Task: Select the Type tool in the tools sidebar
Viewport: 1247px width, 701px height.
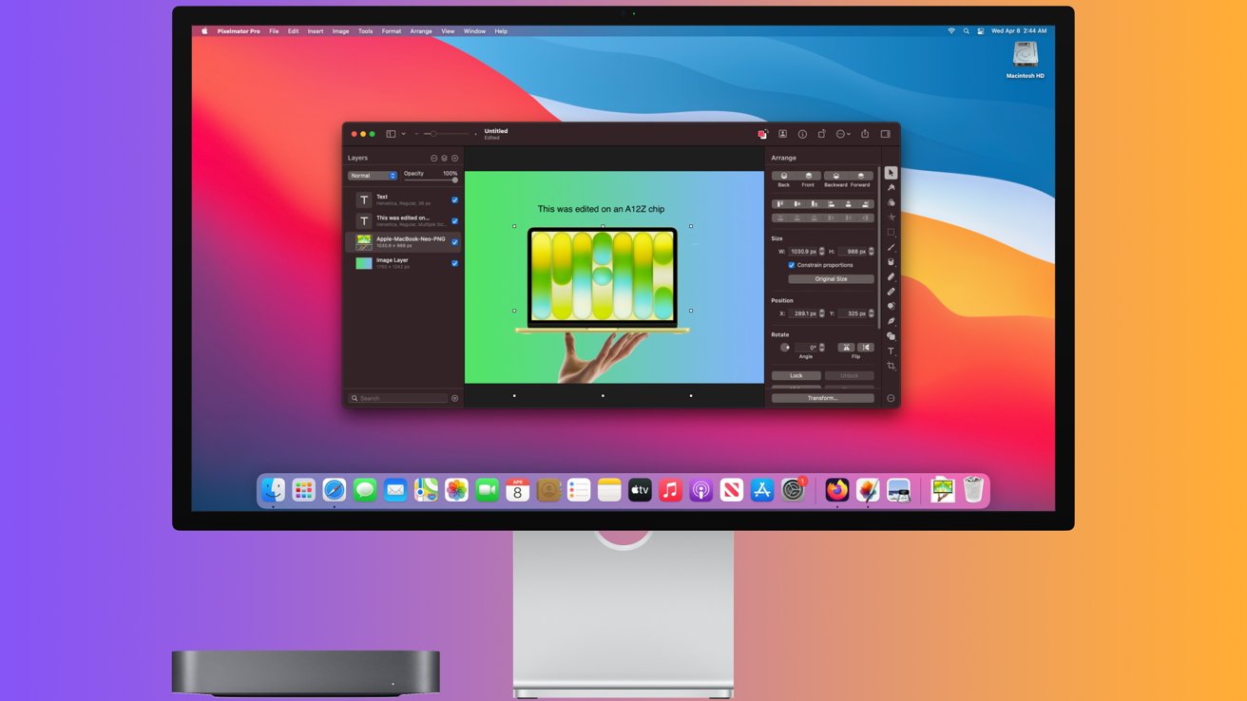Action: pyautogui.click(x=891, y=351)
